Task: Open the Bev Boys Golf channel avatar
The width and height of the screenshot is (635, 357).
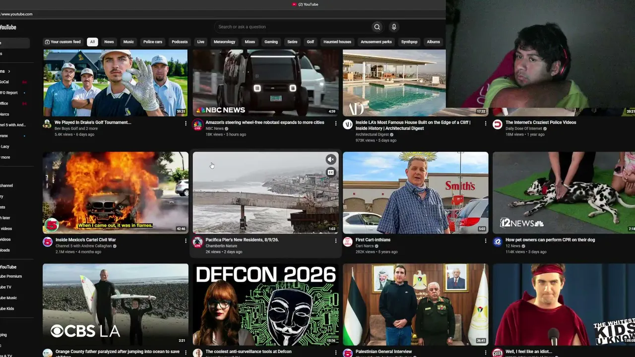Action: (x=47, y=124)
